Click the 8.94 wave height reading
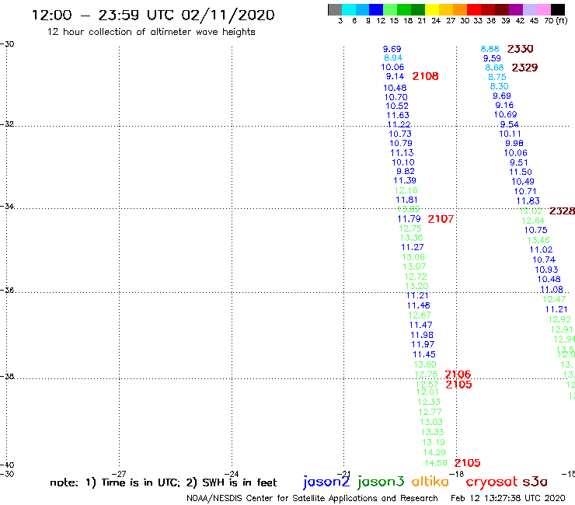 pos(393,58)
